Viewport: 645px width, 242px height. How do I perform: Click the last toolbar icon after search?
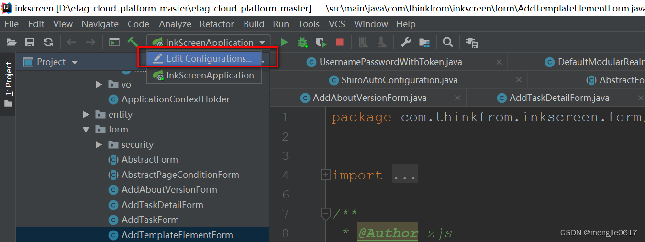tap(472, 43)
